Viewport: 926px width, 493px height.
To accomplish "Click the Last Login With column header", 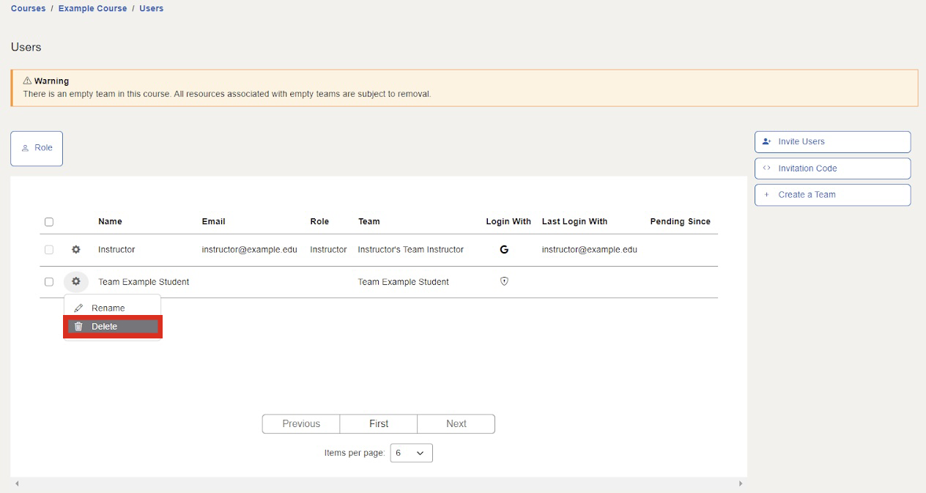I will click(574, 221).
